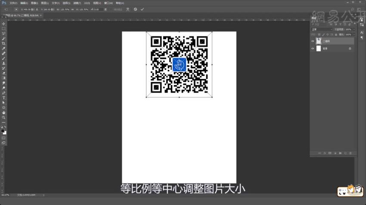Expand the opacity 100% slider arrow
Viewport: 366px width, 205px height.
point(354,30)
